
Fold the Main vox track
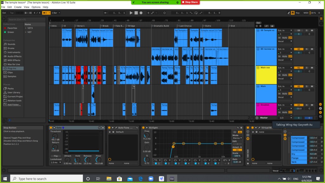258,68
